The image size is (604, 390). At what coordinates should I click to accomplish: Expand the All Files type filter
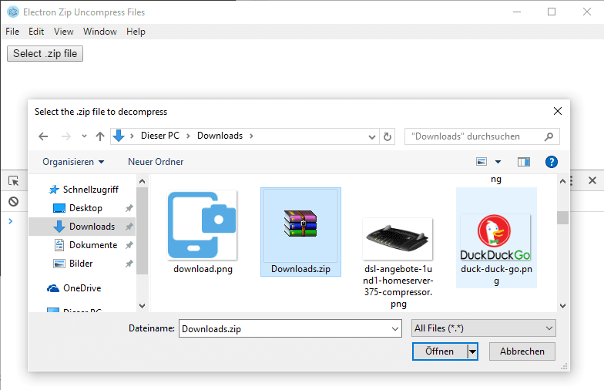(484, 328)
